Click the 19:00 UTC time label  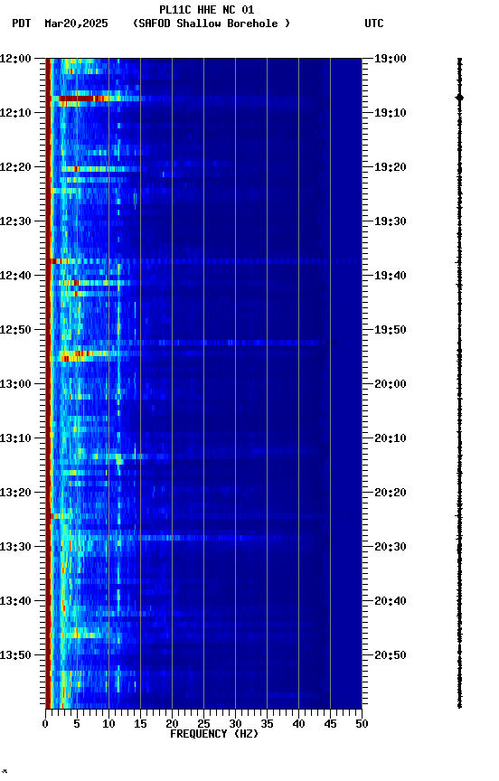pyautogui.click(x=391, y=59)
